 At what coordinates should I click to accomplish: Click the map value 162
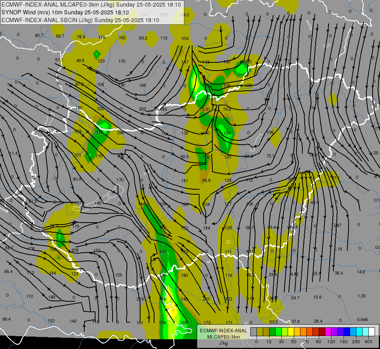122,38
